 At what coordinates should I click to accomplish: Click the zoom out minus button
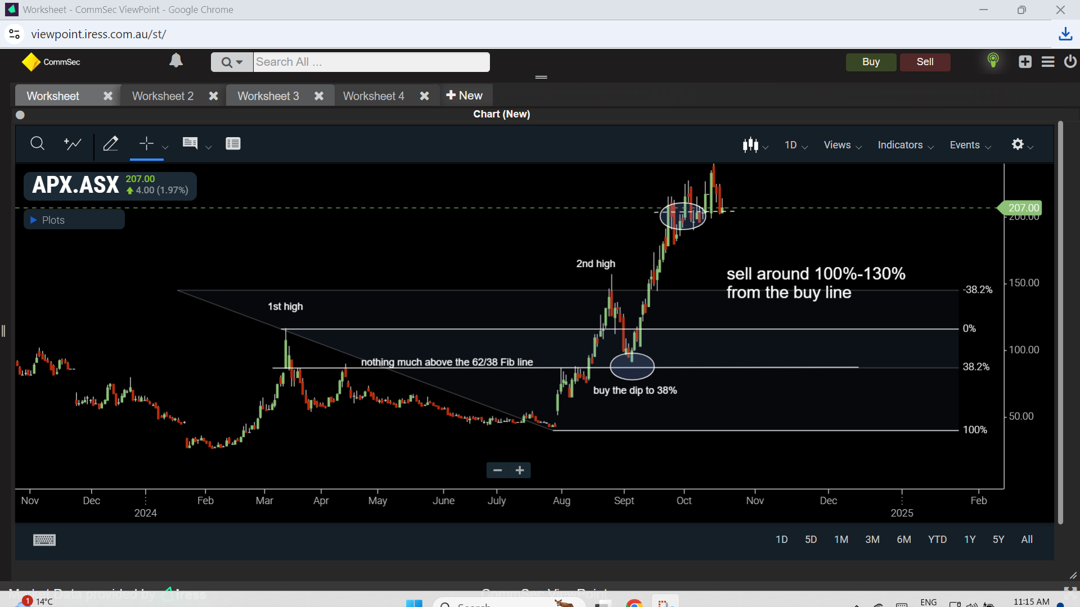[x=497, y=470]
